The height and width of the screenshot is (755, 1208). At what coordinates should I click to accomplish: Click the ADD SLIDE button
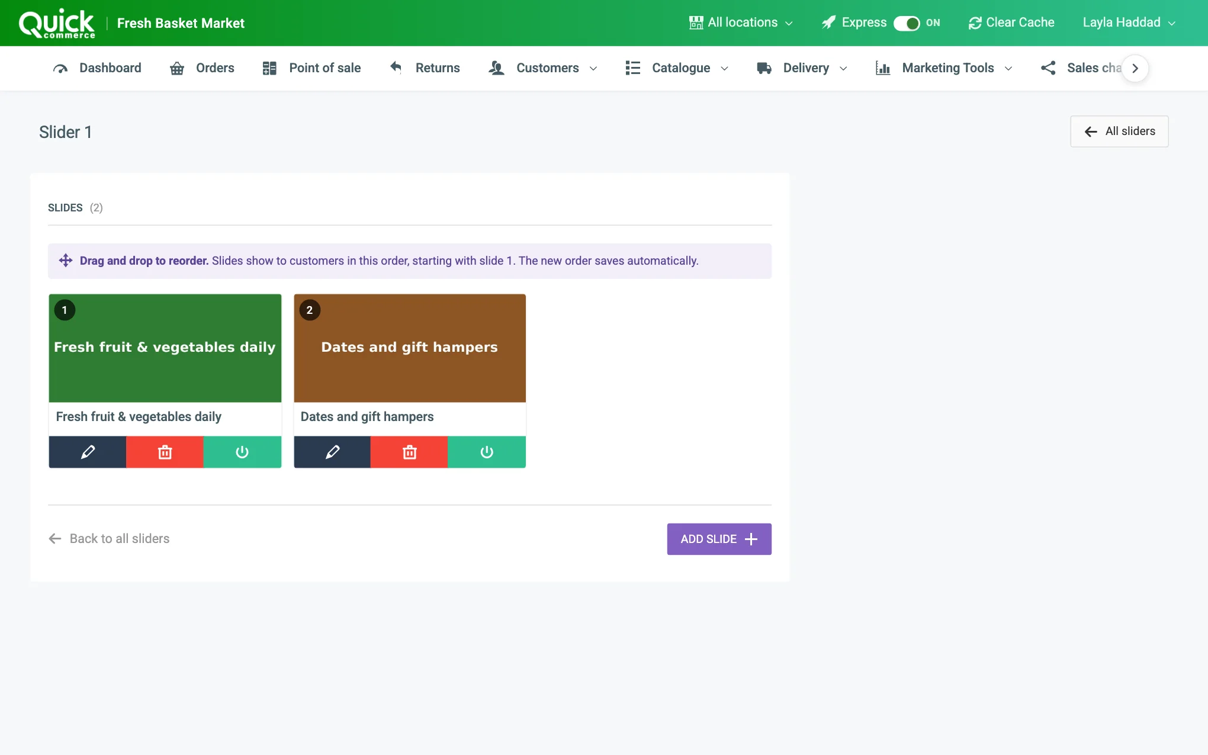click(x=719, y=539)
